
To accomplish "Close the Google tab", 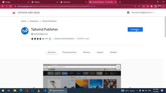I will (28, 2).
